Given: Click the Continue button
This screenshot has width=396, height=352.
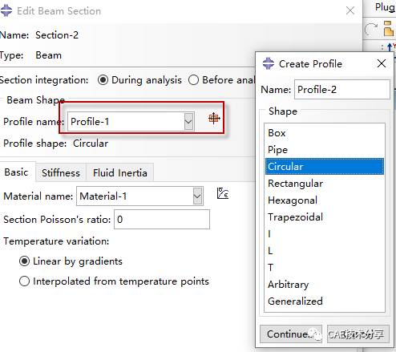Looking at the screenshot, I should 291,334.
